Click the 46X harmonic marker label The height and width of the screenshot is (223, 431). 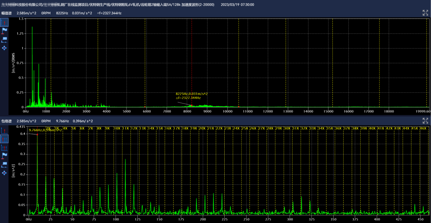click(423, 129)
